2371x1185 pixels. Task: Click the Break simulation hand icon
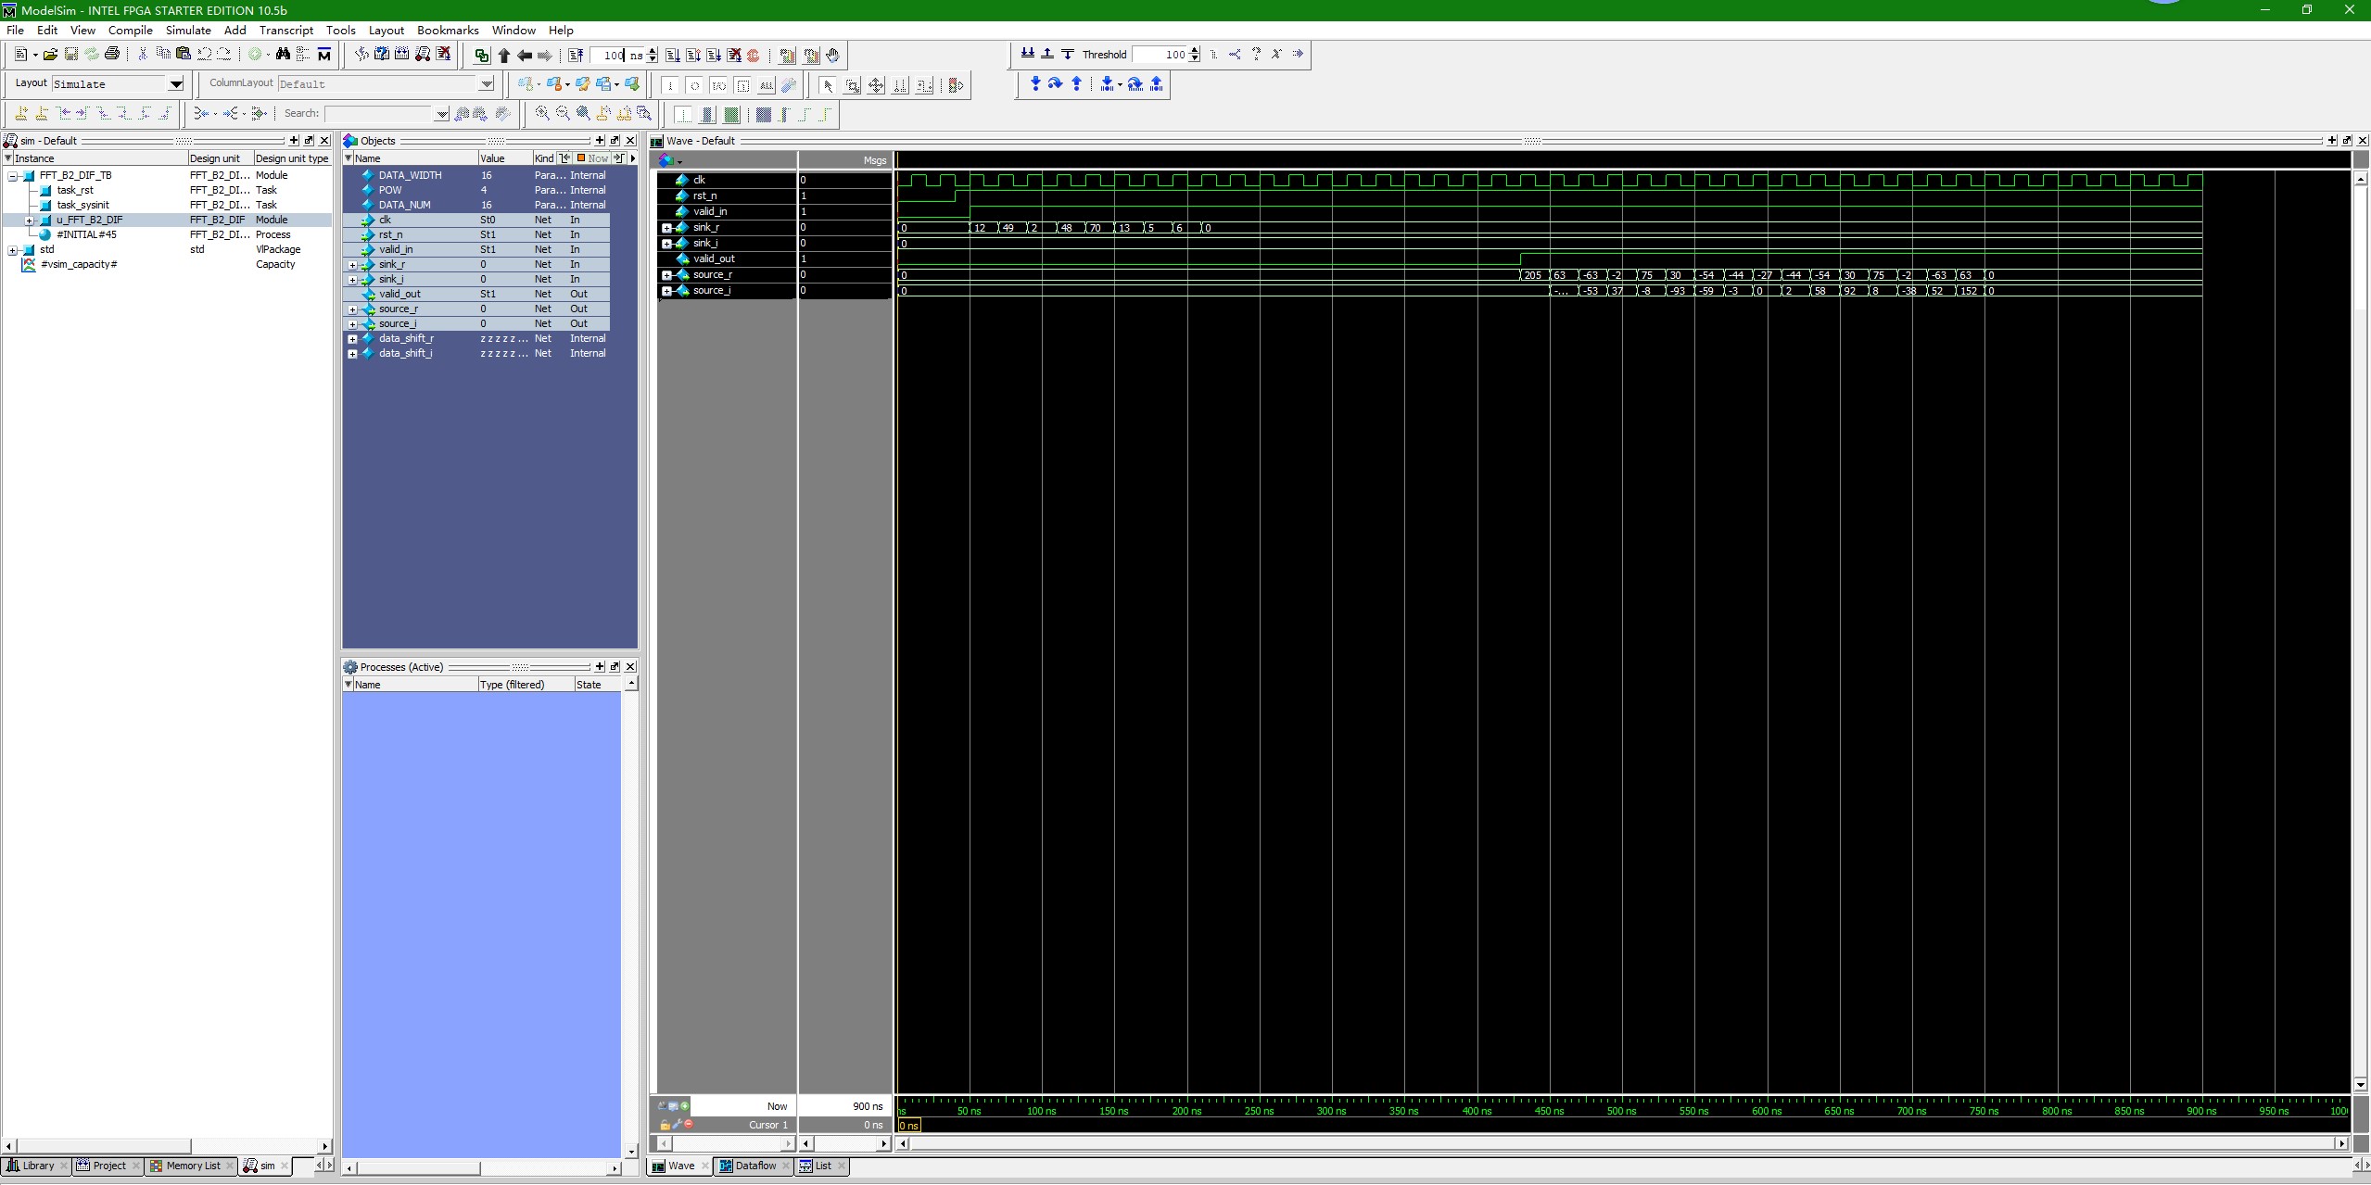832,56
